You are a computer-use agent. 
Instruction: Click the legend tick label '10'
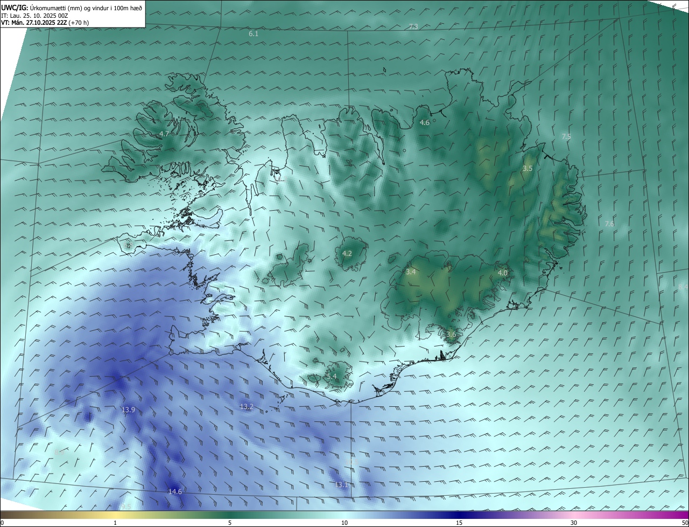point(344,523)
